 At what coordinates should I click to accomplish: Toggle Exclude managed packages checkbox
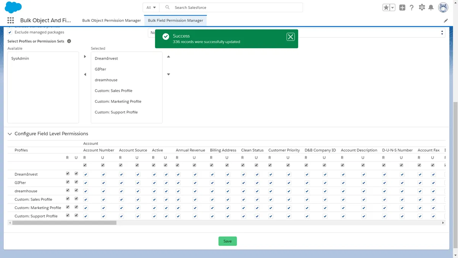coord(10,32)
